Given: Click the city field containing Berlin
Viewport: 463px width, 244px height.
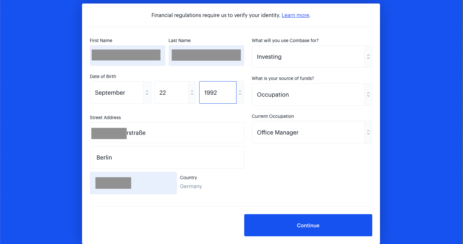Looking at the screenshot, I should point(167,157).
